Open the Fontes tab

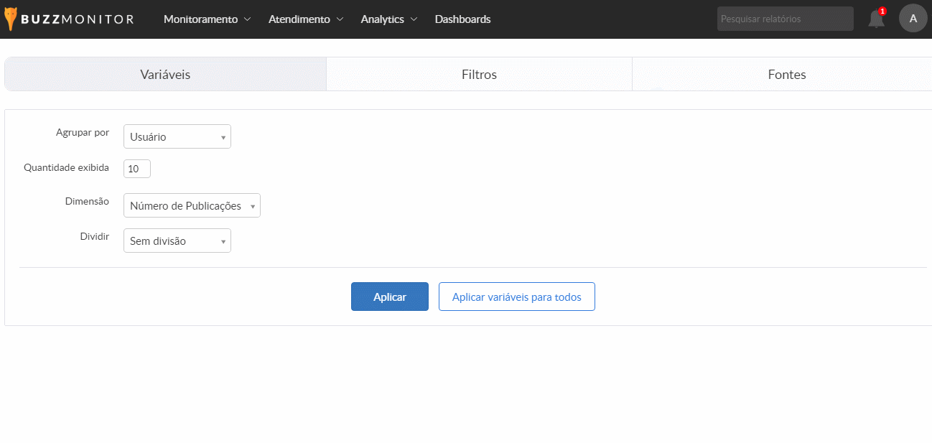click(786, 75)
